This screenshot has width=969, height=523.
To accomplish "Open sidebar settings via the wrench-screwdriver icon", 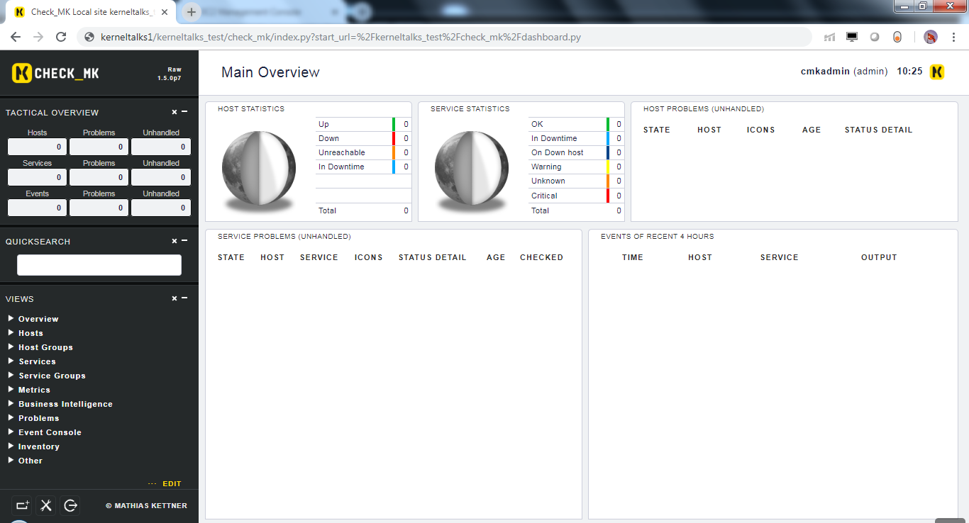I will click(x=46, y=505).
